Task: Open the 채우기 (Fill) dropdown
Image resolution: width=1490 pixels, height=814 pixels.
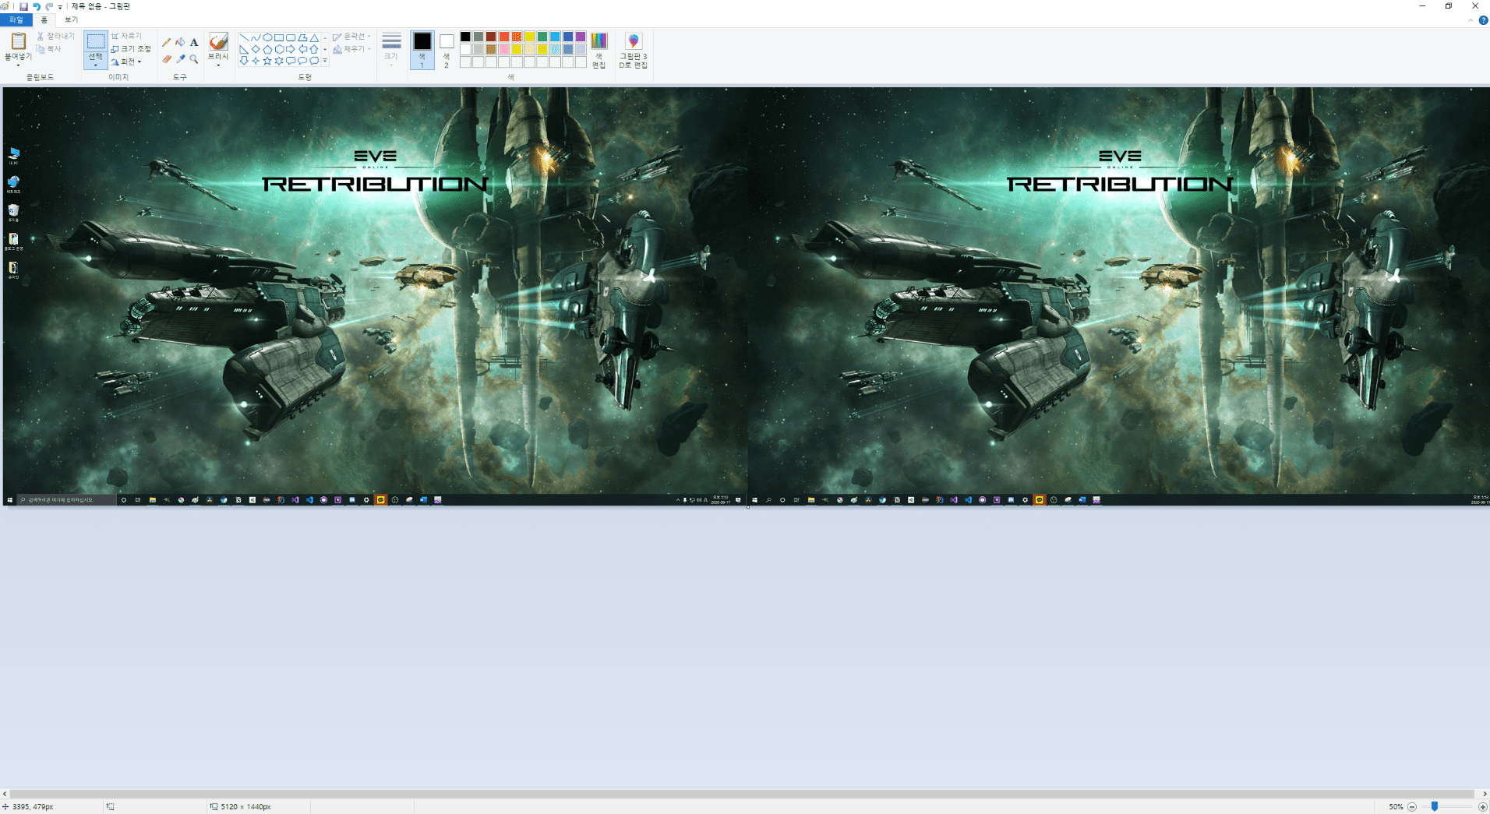Action: click(x=351, y=49)
